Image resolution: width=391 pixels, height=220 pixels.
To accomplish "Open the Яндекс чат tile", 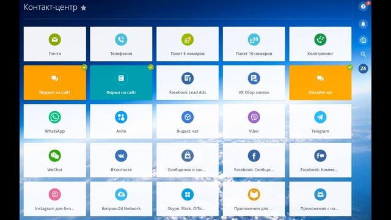I will click(188, 121).
